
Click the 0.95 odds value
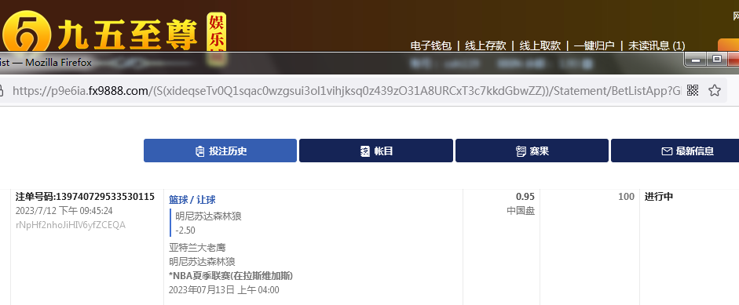pos(525,197)
